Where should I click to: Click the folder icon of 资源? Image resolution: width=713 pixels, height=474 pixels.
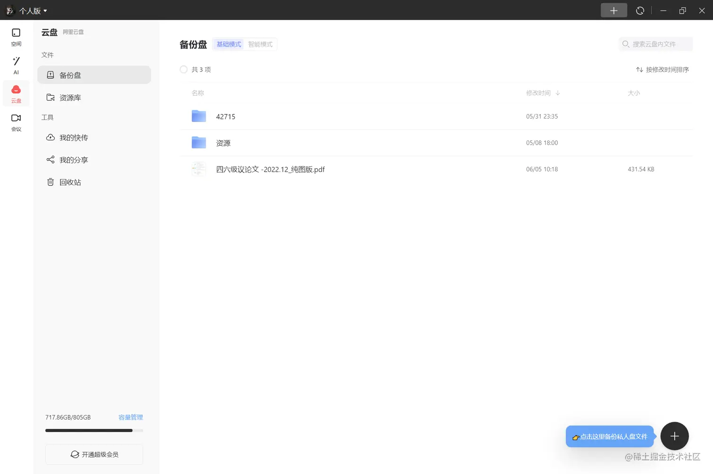199,142
